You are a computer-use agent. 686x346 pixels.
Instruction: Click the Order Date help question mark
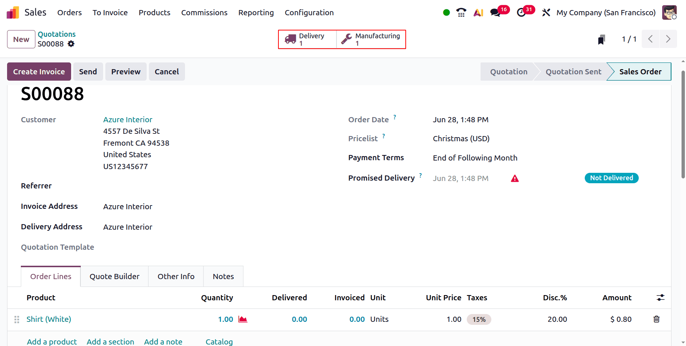395,117
